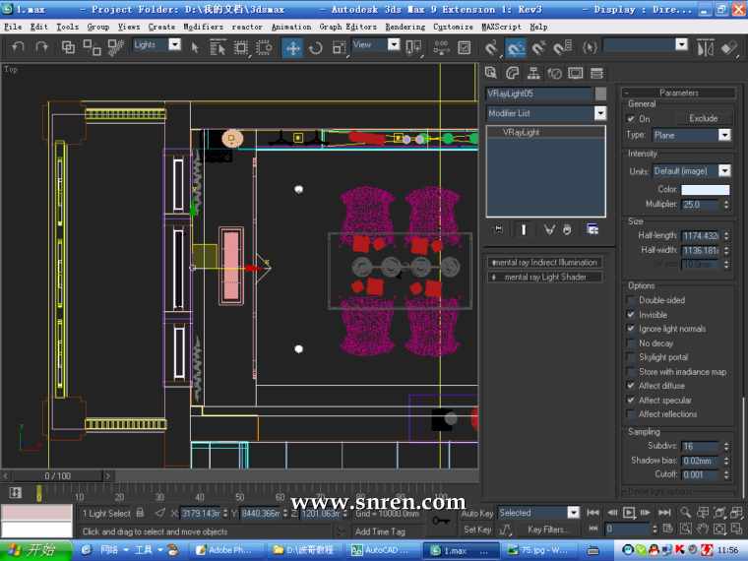Activate the Select and Move tool

[x=293, y=46]
